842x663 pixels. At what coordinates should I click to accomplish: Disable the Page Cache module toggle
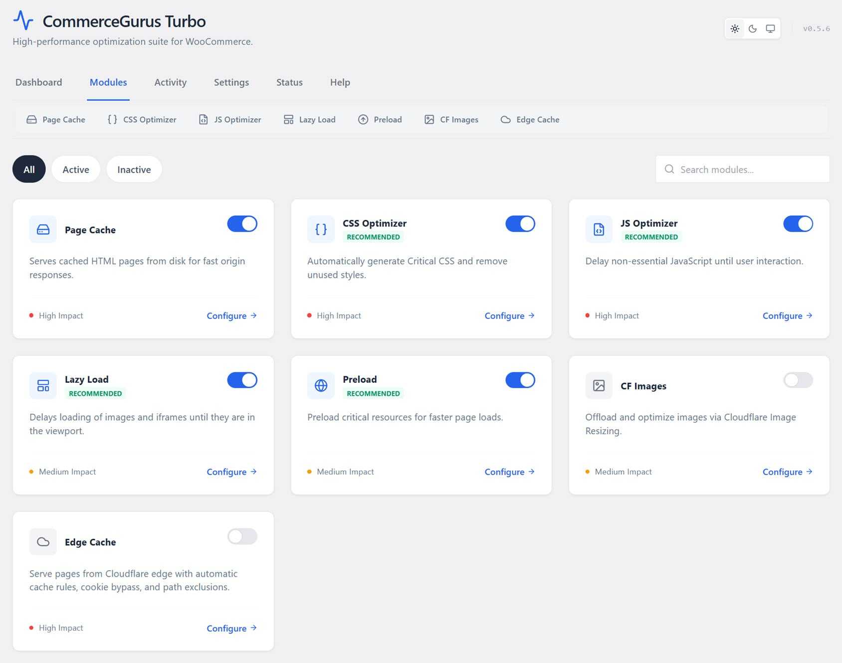[242, 224]
